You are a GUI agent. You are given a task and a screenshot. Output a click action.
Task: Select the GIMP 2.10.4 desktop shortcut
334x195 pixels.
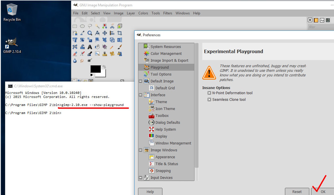(x=12, y=46)
